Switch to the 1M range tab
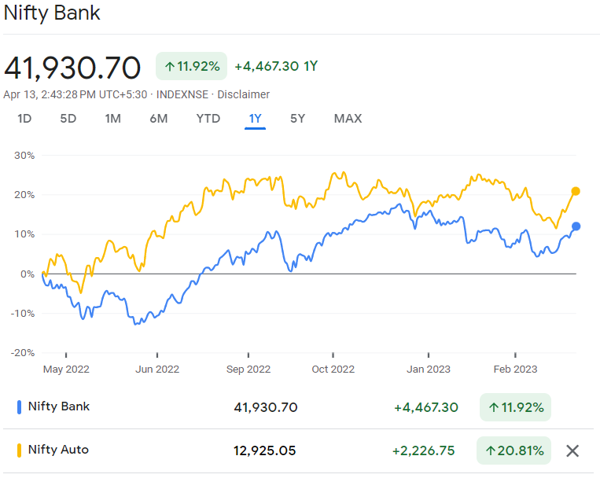This screenshot has height=478, width=600. 113,119
